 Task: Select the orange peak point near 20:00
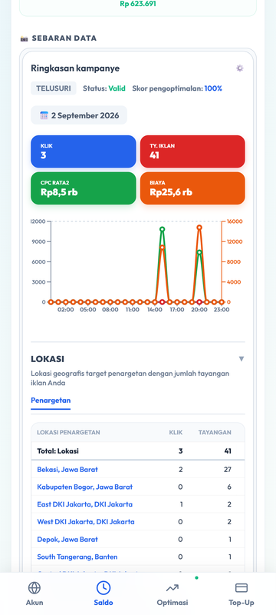coord(199,228)
